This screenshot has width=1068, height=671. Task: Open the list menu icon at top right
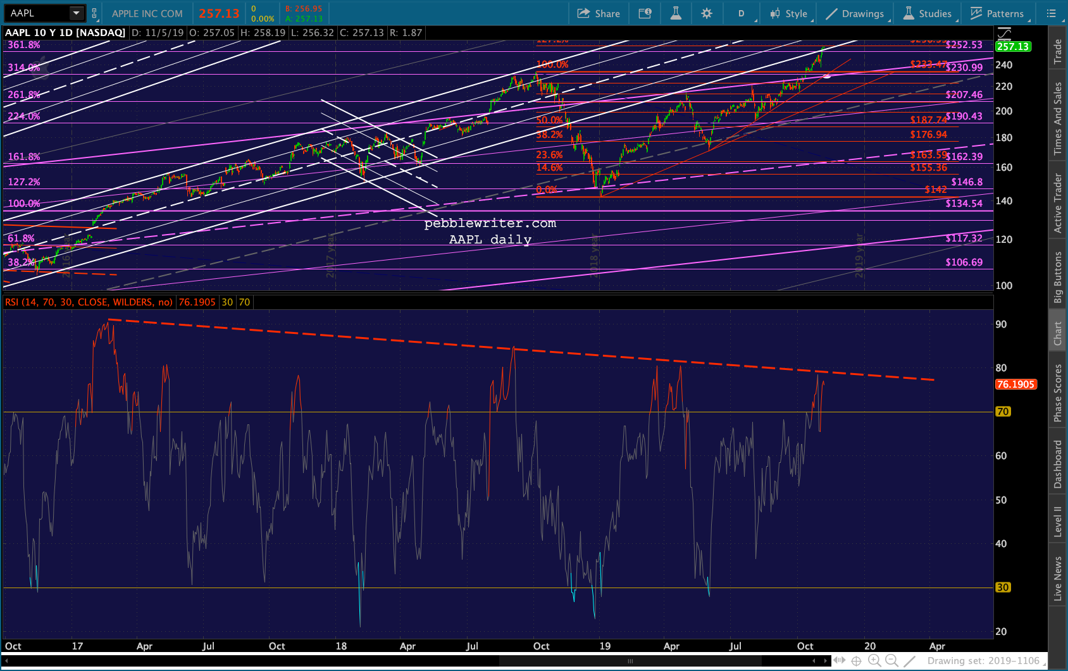tap(1052, 13)
